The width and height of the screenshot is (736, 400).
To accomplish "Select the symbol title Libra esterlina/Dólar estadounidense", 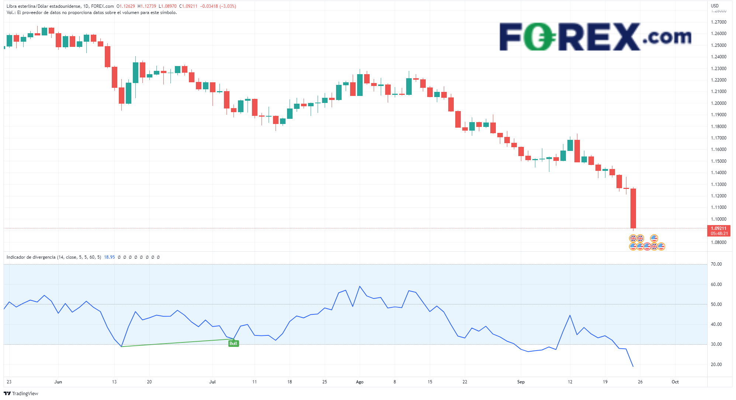I will pyautogui.click(x=44, y=6).
